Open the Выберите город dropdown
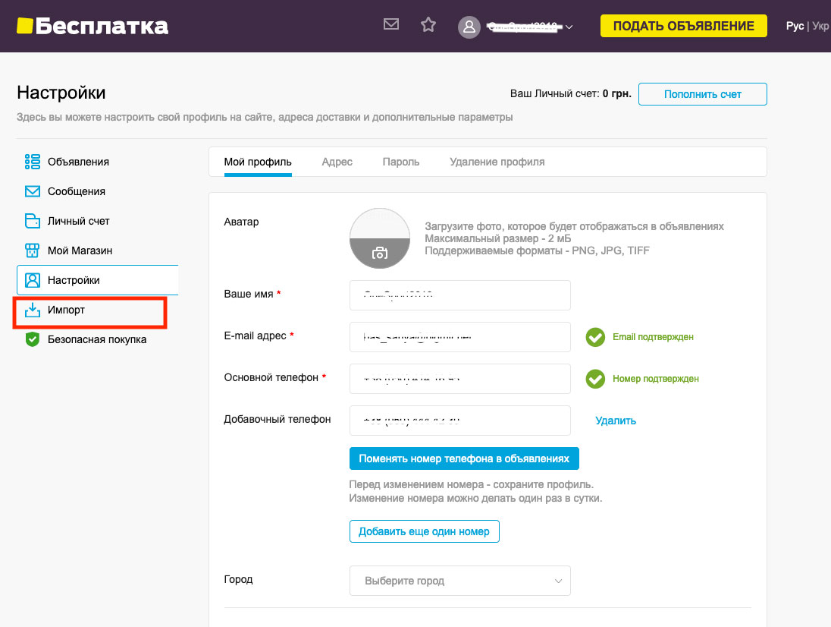Image resolution: width=831 pixels, height=627 pixels. [x=459, y=581]
